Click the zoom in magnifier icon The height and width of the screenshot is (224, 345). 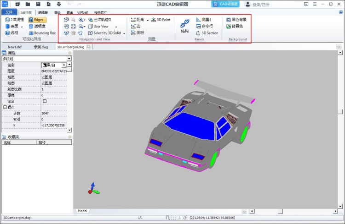coord(81,20)
